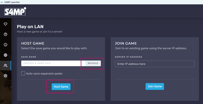The height and width of the screenshot is (104, 203).
Task: Focus the Enter IP address here field
Action: 155,64
